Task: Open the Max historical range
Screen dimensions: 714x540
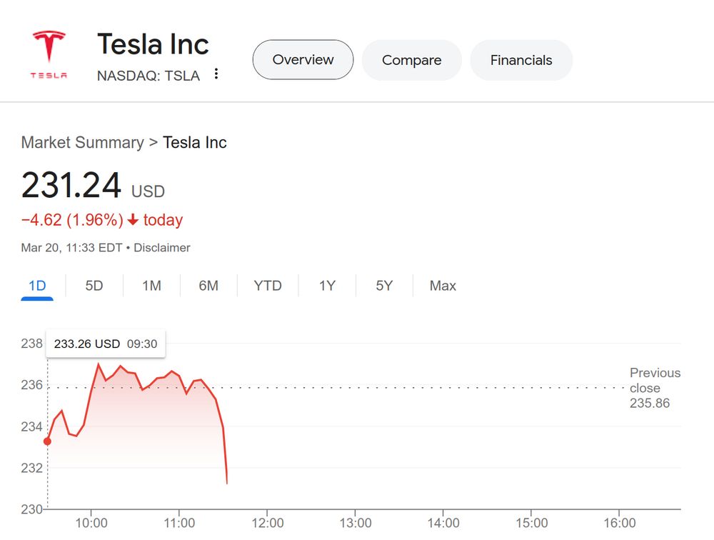Action: 442,285
